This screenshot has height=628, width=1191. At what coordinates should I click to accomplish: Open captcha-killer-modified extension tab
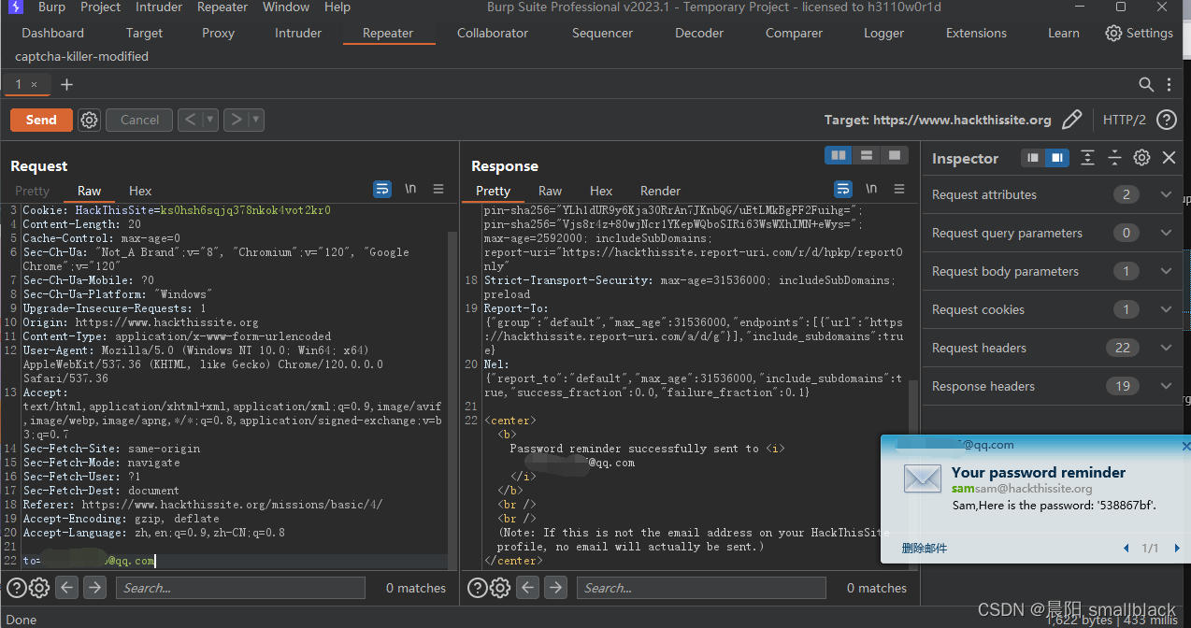point(81,56)
